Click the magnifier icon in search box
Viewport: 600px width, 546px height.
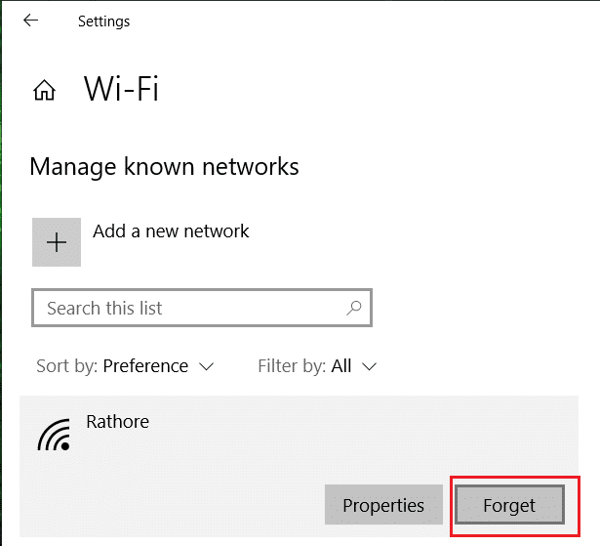click(354, 308)
